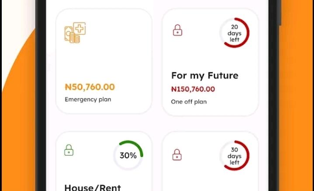This screenshot has height=191, width=314.
Task: Tap the 30 days left text
Action: [235, 156]
